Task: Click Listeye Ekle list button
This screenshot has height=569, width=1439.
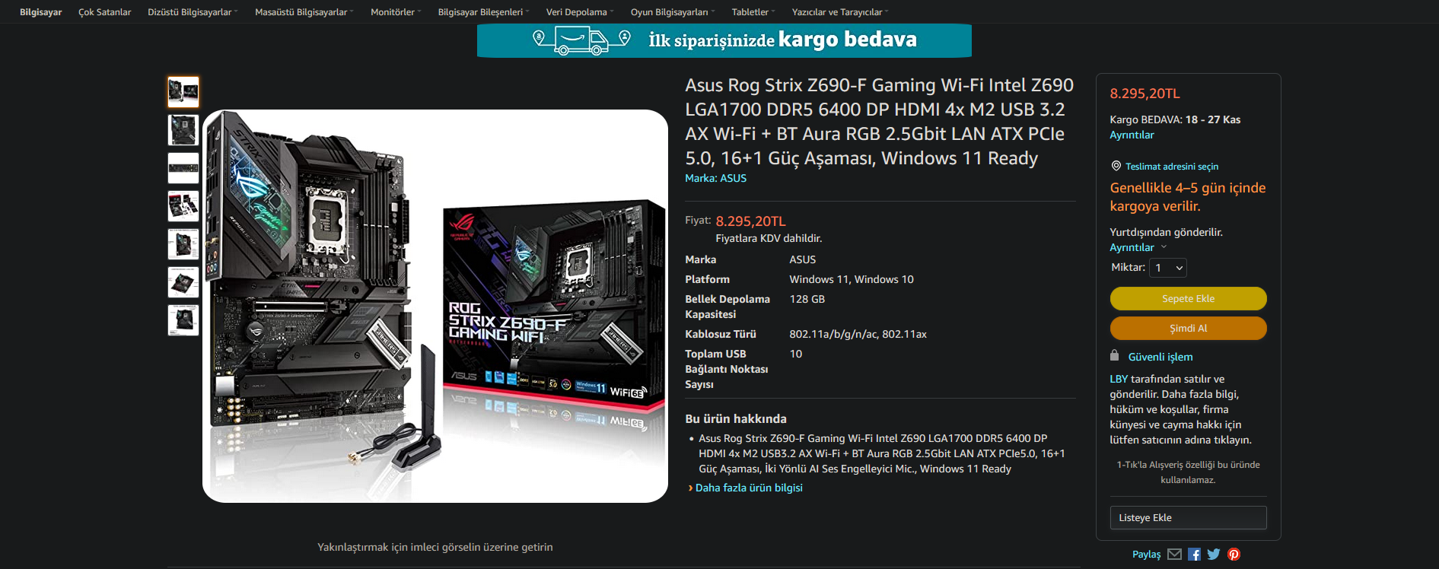Action: click(1188, 518)
